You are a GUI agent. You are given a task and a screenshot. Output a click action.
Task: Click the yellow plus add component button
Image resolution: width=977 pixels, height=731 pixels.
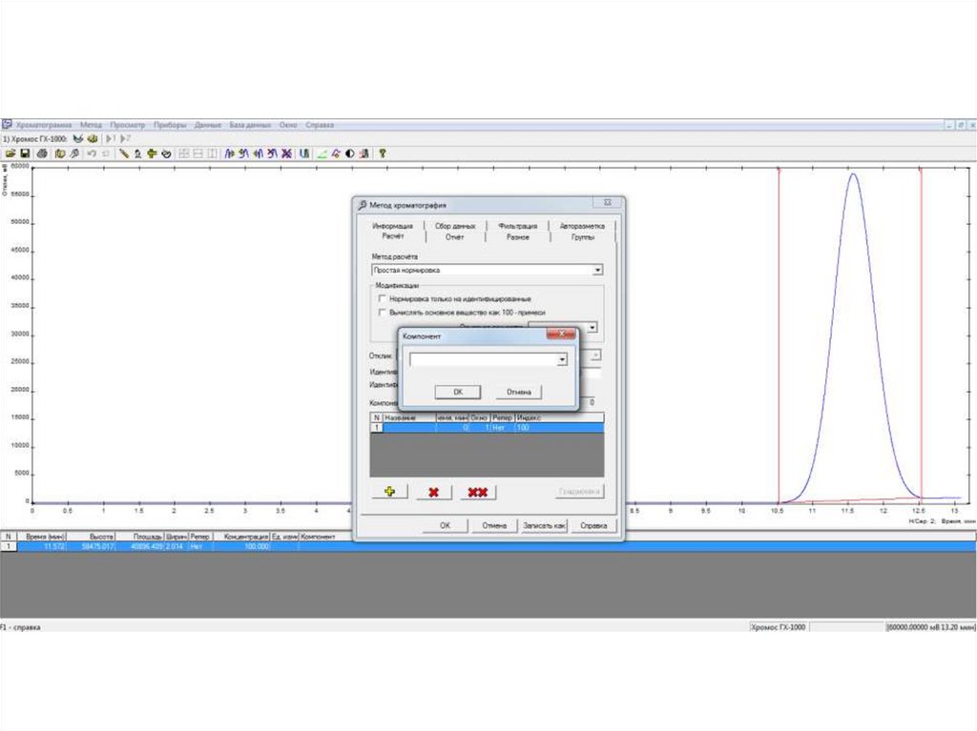point(390,492)
